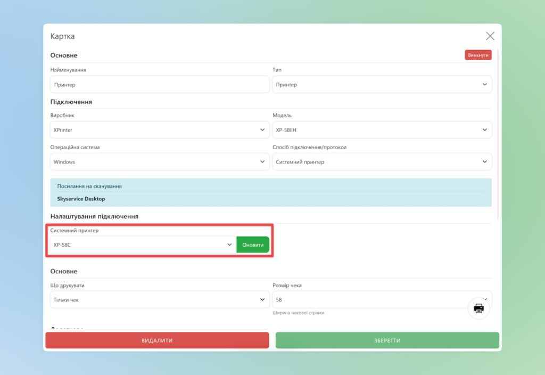Click the dialog's vertical scrollbar
Screen dimensions: 545x375
(x=498, y=133)
